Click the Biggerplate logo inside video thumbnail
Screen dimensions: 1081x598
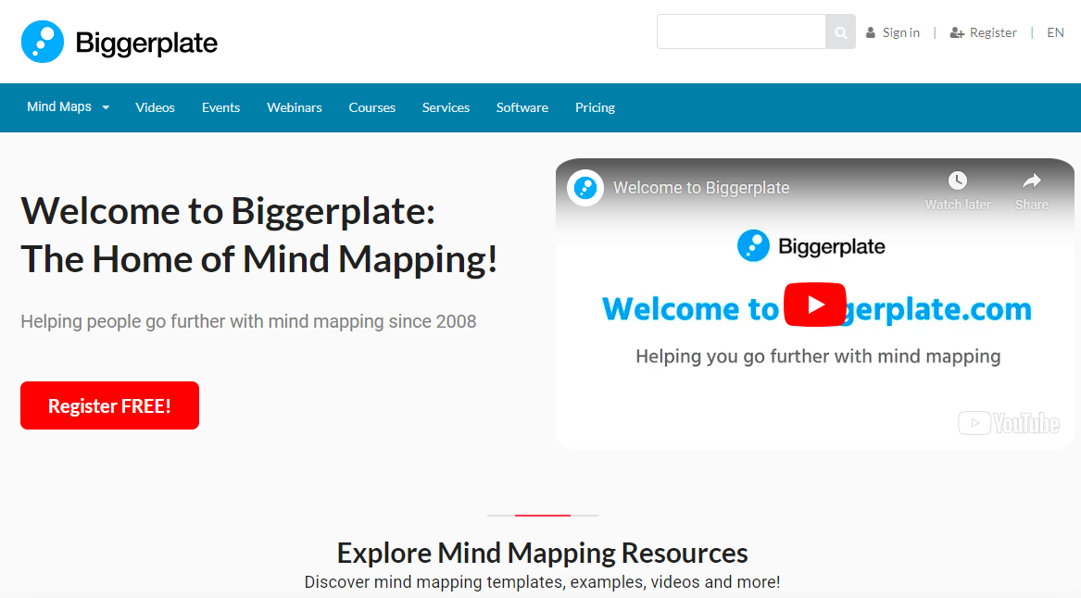[x=811, y=246]
